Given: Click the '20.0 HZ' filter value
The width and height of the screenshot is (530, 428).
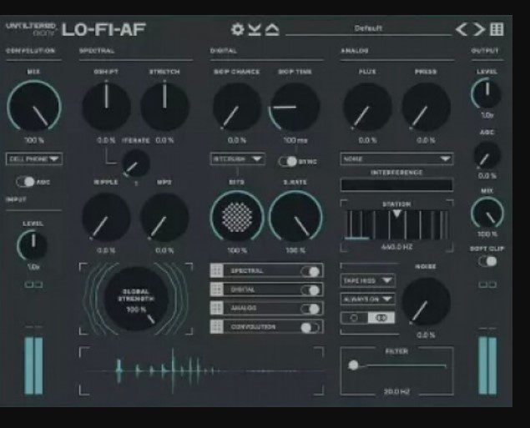Looking at the screenshot, I should (x=396, y=392).
